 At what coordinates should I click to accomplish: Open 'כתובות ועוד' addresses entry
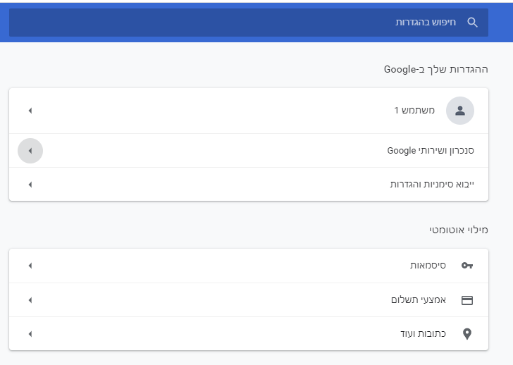(x=422, y=334)
